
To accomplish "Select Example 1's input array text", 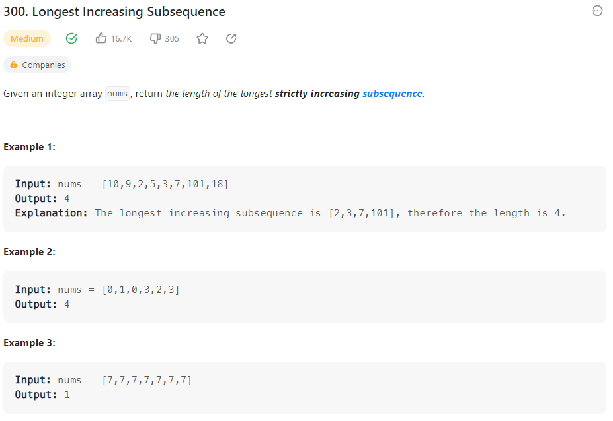I will click(x=164, y=183).
